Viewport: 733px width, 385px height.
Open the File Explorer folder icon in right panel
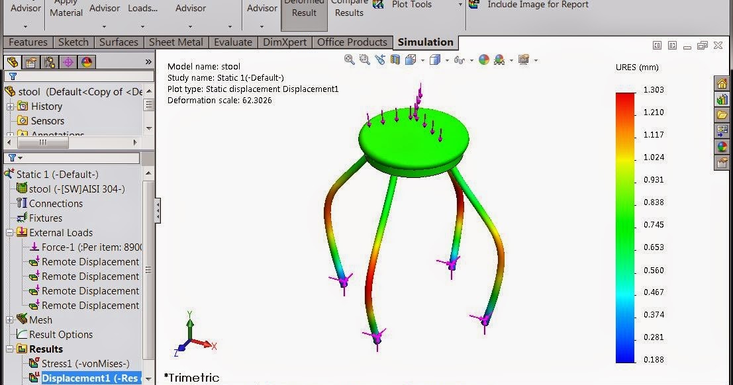(722, 115)
